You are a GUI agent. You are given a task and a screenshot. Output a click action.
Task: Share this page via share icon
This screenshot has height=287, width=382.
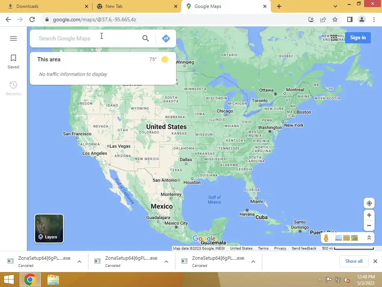click(323, 19)
